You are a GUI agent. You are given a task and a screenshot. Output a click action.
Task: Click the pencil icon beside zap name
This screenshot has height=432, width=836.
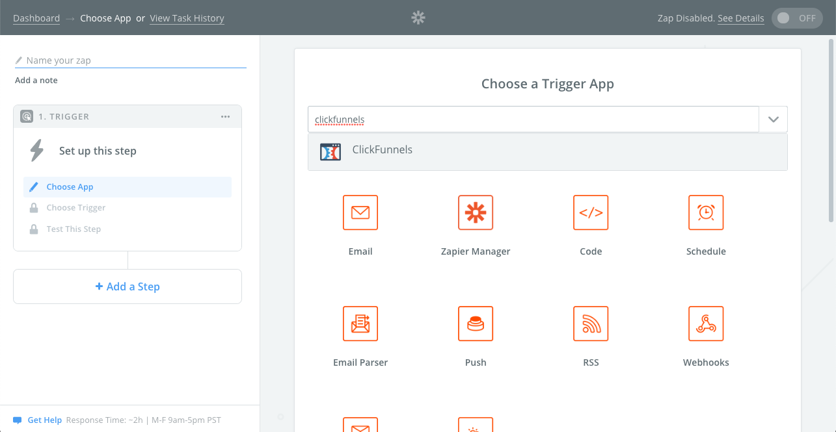click(x=19, y=60)
